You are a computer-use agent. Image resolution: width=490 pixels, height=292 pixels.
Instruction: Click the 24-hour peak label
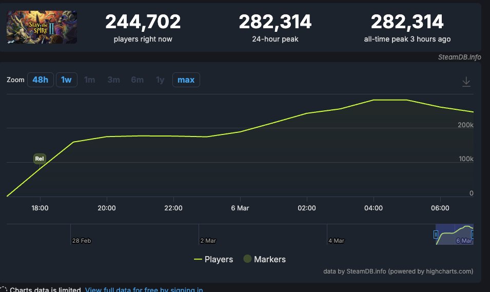(275, 39)
